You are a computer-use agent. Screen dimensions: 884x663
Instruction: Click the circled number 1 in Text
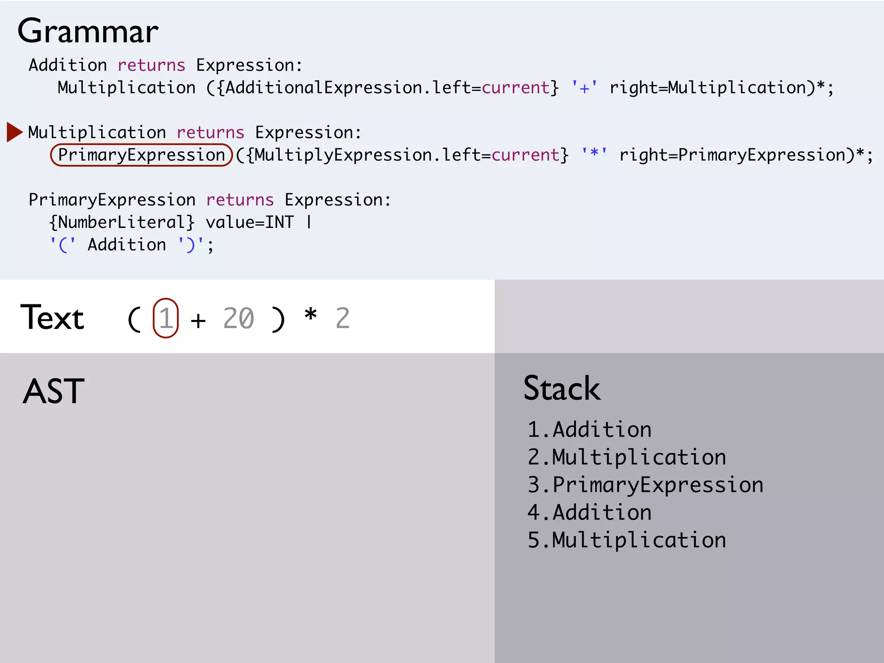166,319
